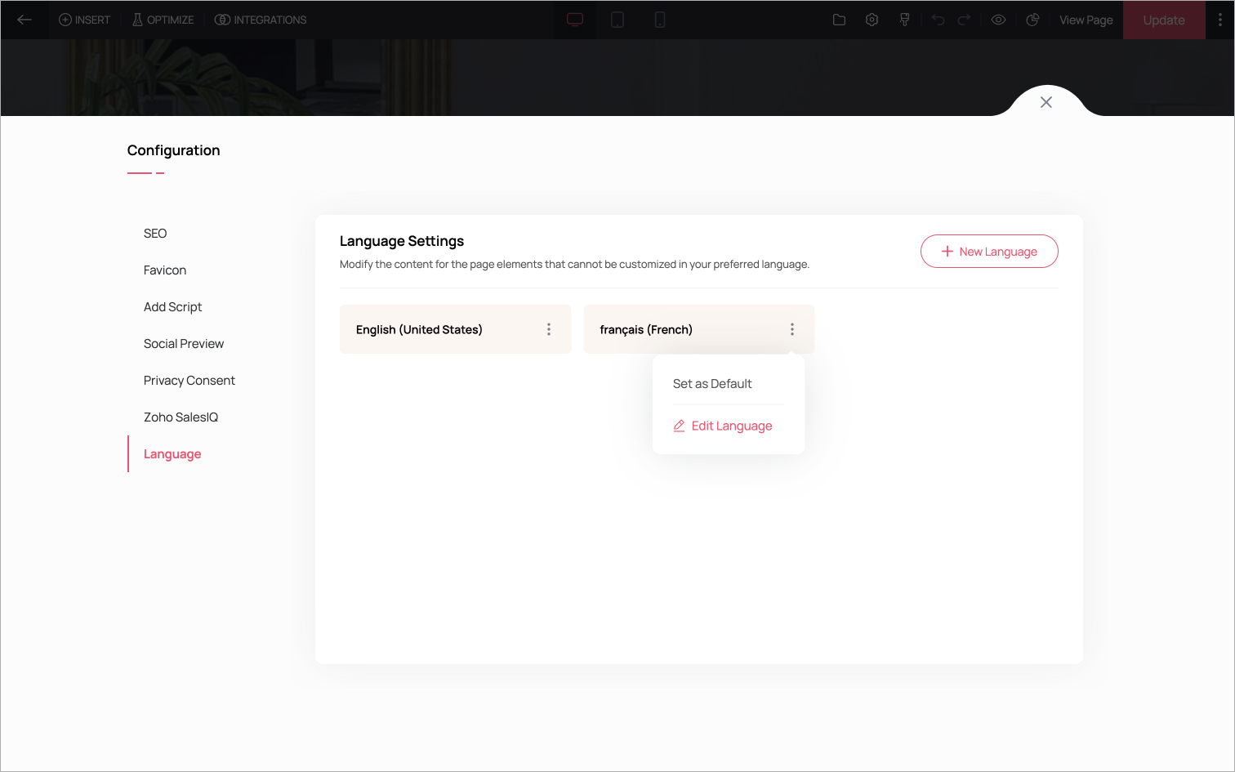The height and width of the screenshot is (772, 1235).
Task: Select Favicon in configuration sidebar
Action: (x=165, y=270)
